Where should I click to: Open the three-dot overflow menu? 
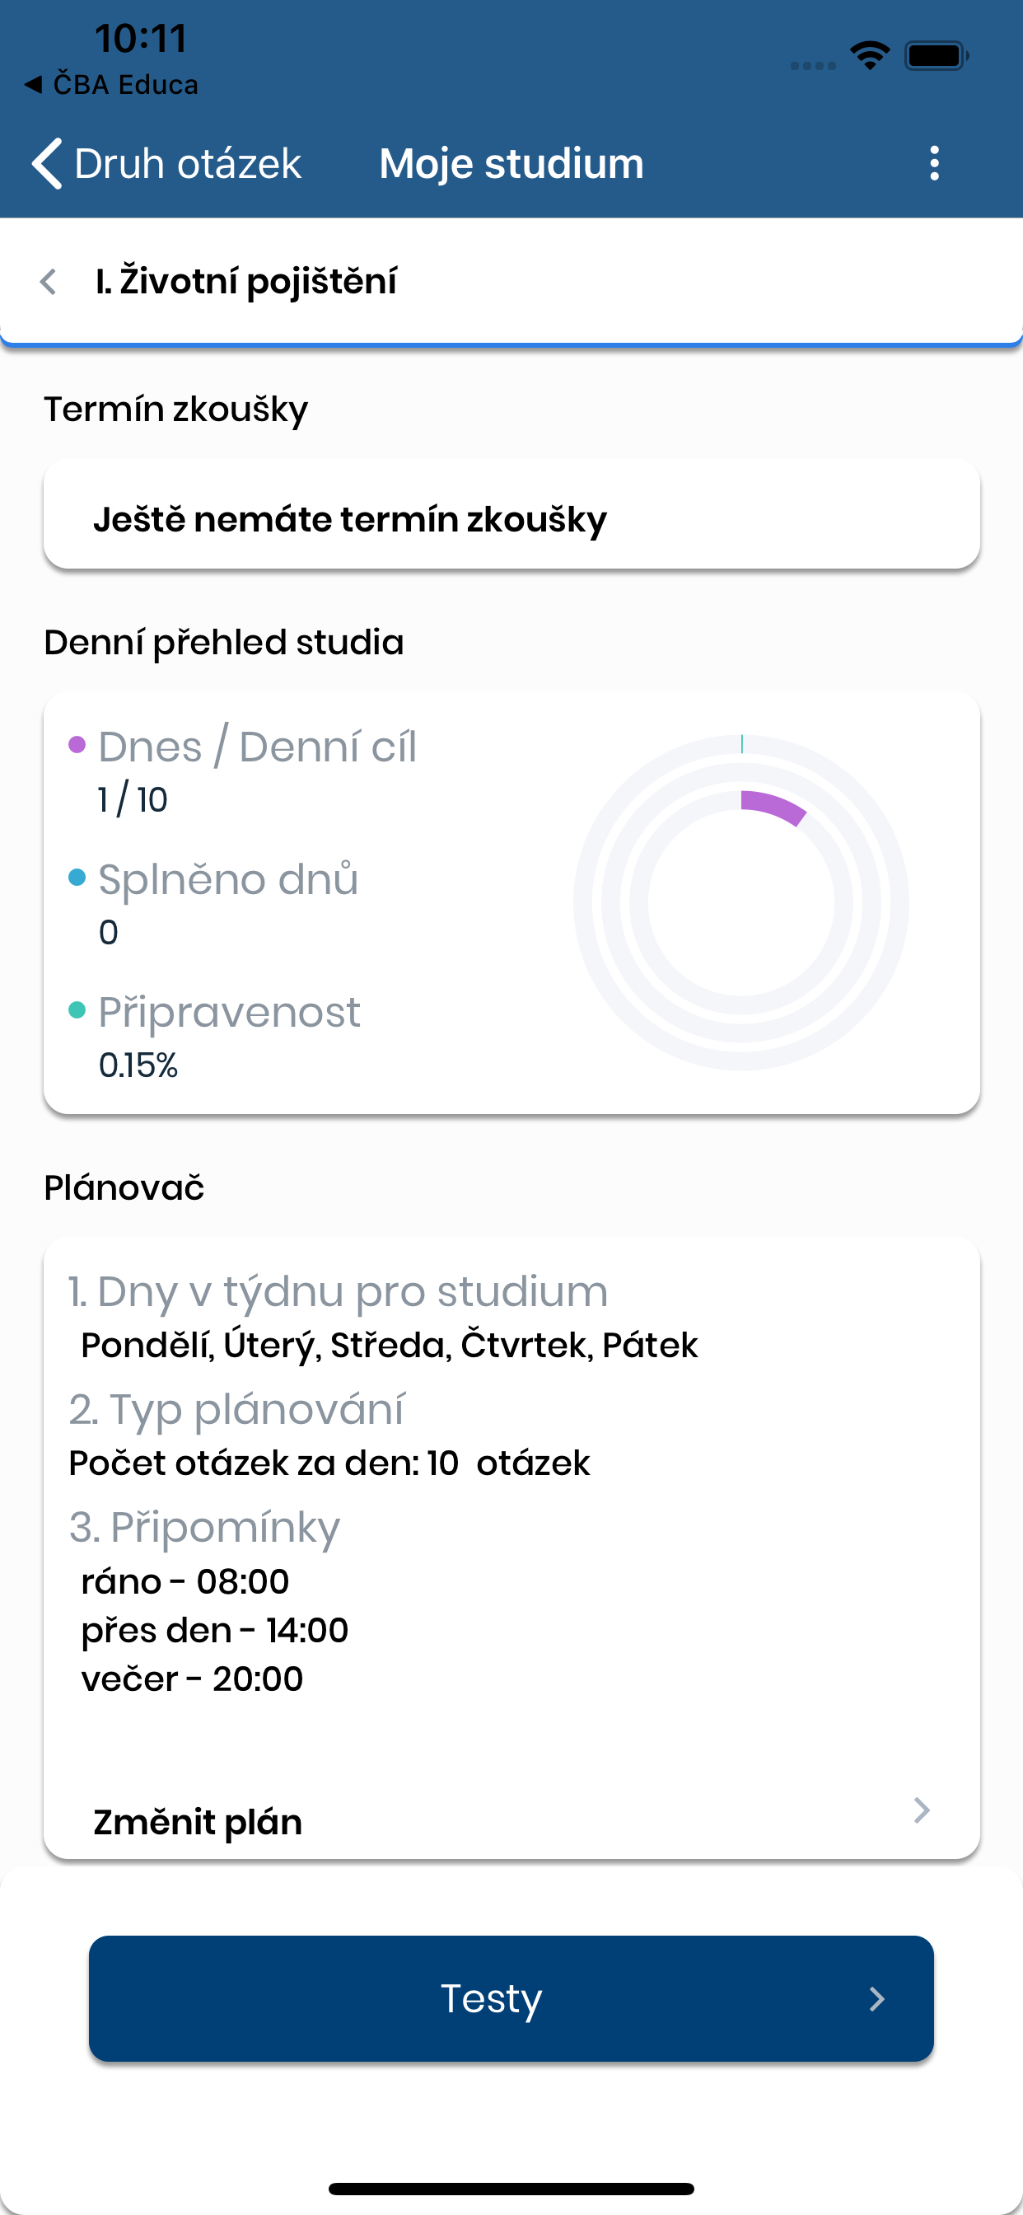pyautogui.click(x=934, y=163)
